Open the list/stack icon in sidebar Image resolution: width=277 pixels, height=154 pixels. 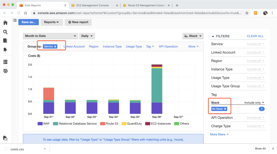5,62
